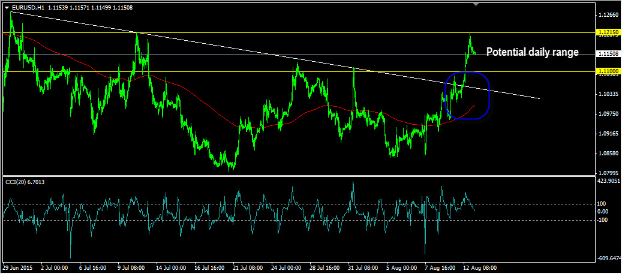The height and width of the screenshot is (274, 622).
Task: Click the current price label 1.11508
Action: [608, 53]
